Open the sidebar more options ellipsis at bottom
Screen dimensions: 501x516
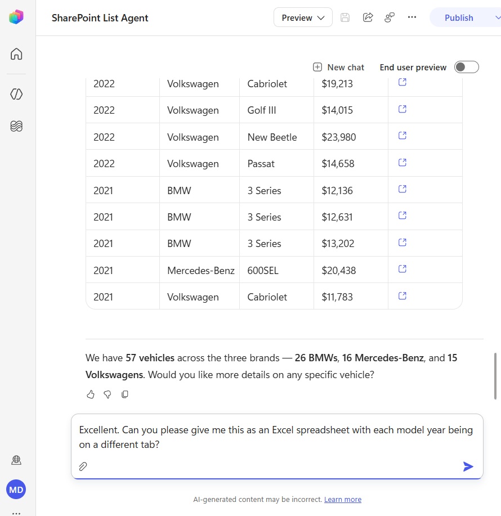pyautogui.click(x=16, y=513)
